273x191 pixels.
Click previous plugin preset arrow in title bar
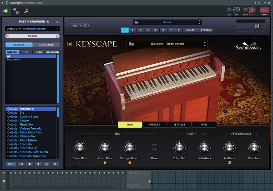[256, 3]
